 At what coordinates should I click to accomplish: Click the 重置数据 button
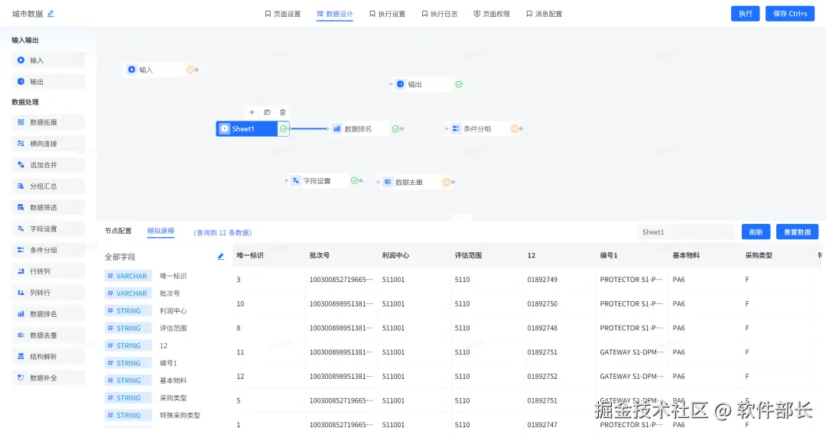[798, 232]
